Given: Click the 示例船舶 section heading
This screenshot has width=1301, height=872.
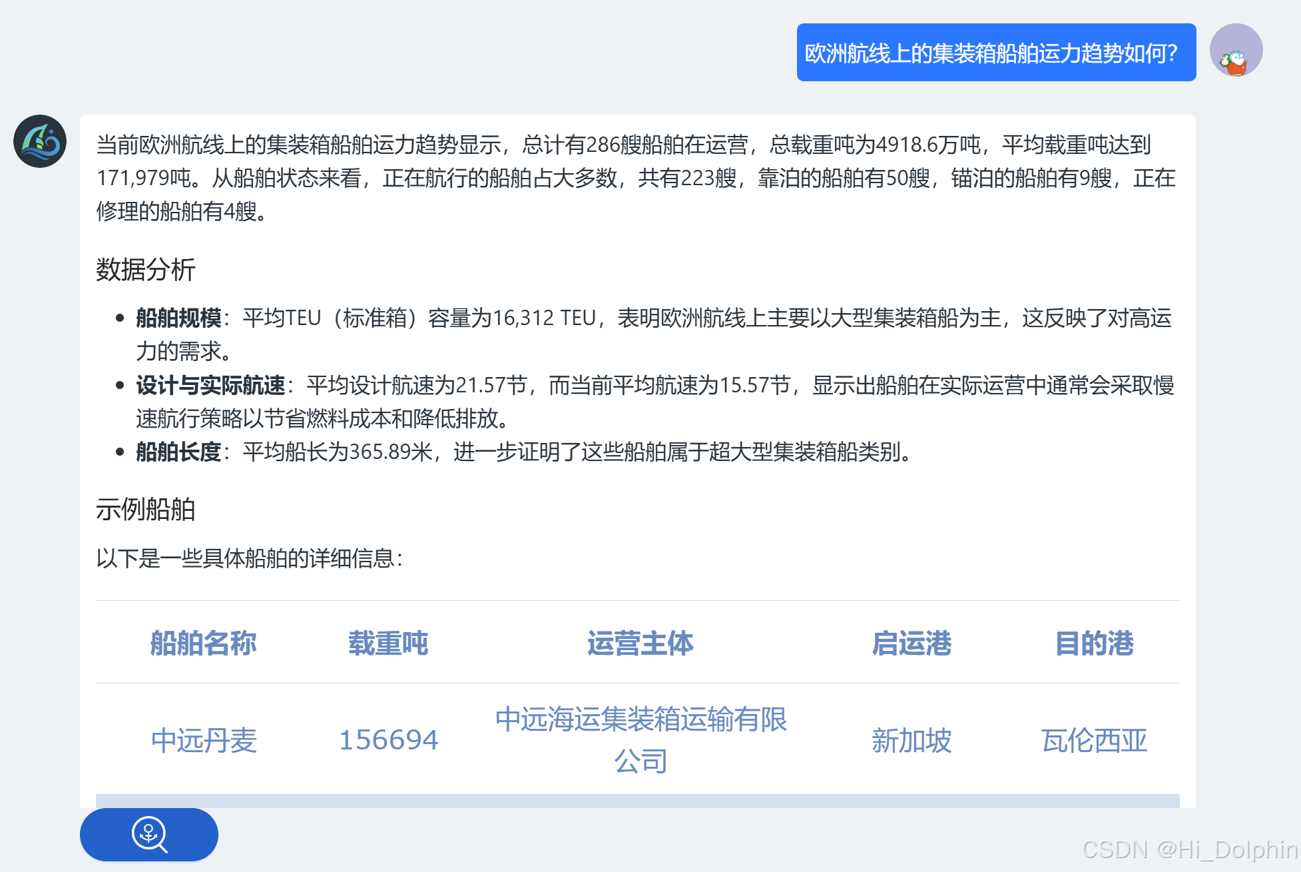Looking at the screenshot, I should coord(146,510).
